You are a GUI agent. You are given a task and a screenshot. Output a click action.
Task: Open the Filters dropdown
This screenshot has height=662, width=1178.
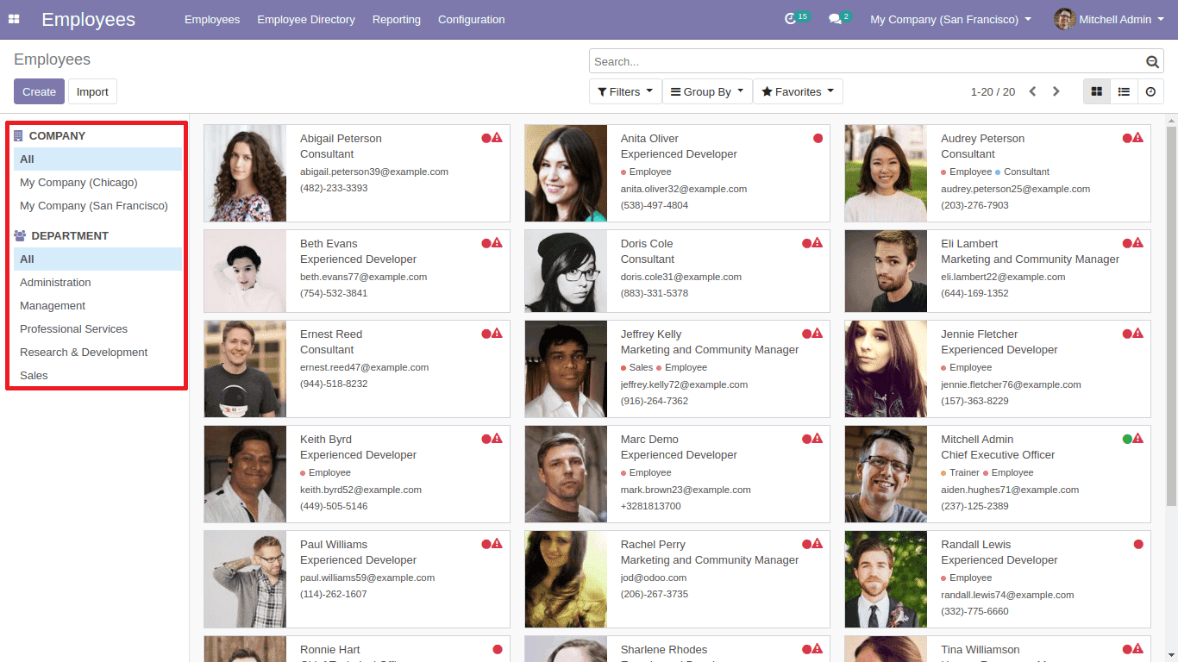click(625, 91)
